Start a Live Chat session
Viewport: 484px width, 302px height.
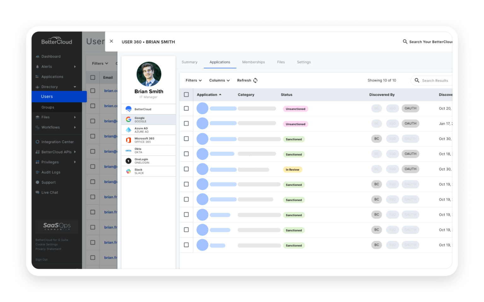click(49, 192)
